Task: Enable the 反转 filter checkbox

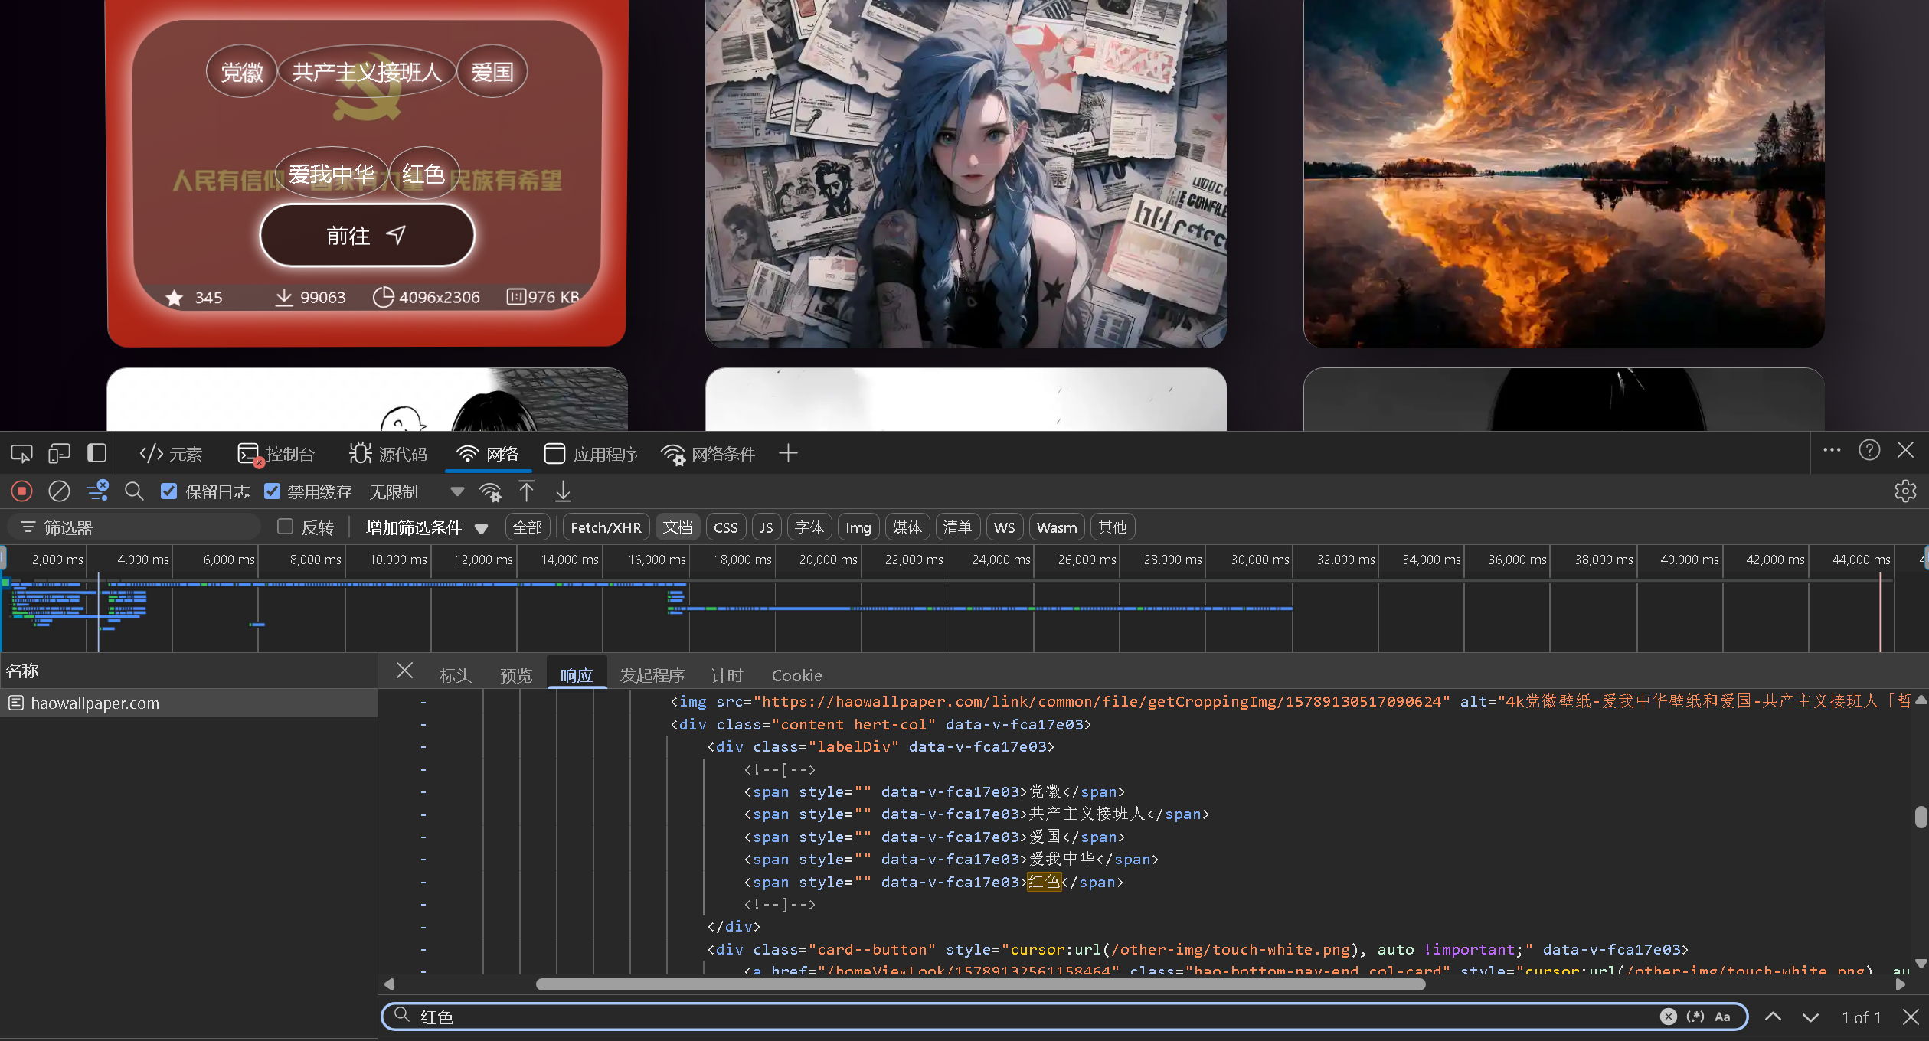Action: (286, 527)
